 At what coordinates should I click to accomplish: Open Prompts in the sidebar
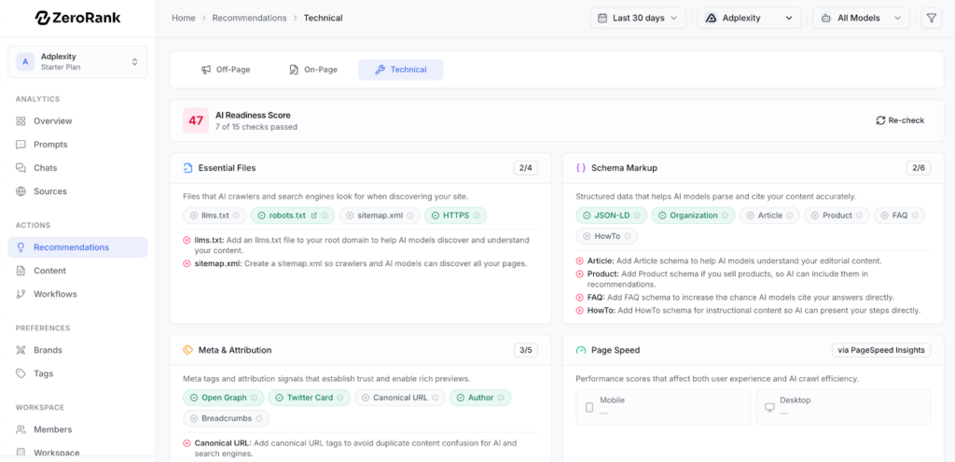tap(50, 145)
